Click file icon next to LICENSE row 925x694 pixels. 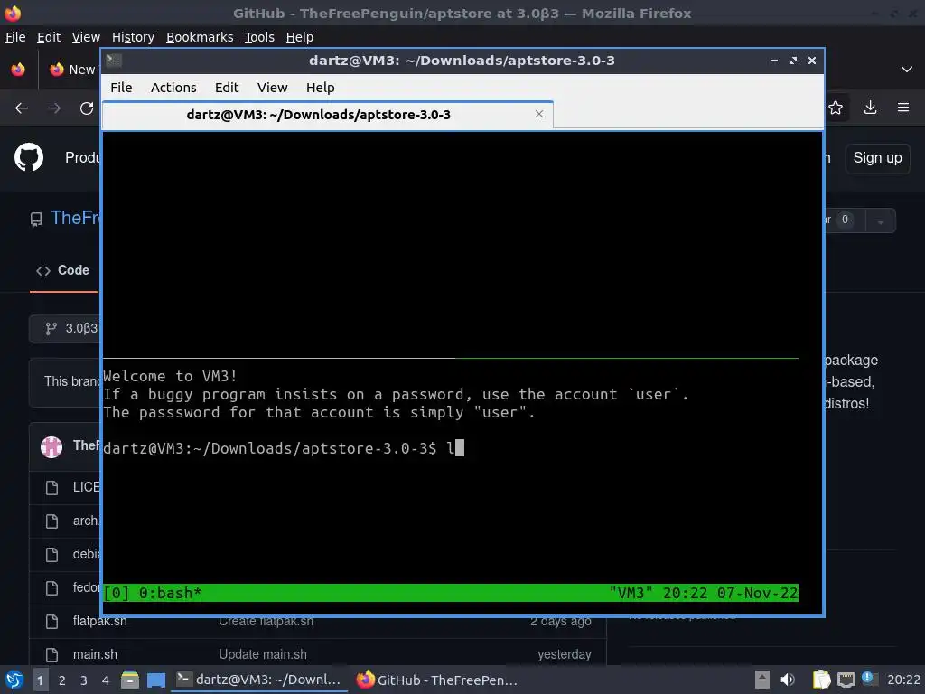click(x=51, y=487)
